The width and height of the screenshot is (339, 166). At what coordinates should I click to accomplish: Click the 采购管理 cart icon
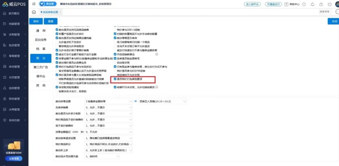pos(4,34)
